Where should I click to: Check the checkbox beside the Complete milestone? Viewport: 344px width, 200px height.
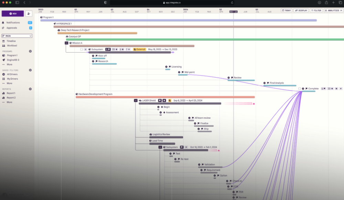(x=300, y=88)
